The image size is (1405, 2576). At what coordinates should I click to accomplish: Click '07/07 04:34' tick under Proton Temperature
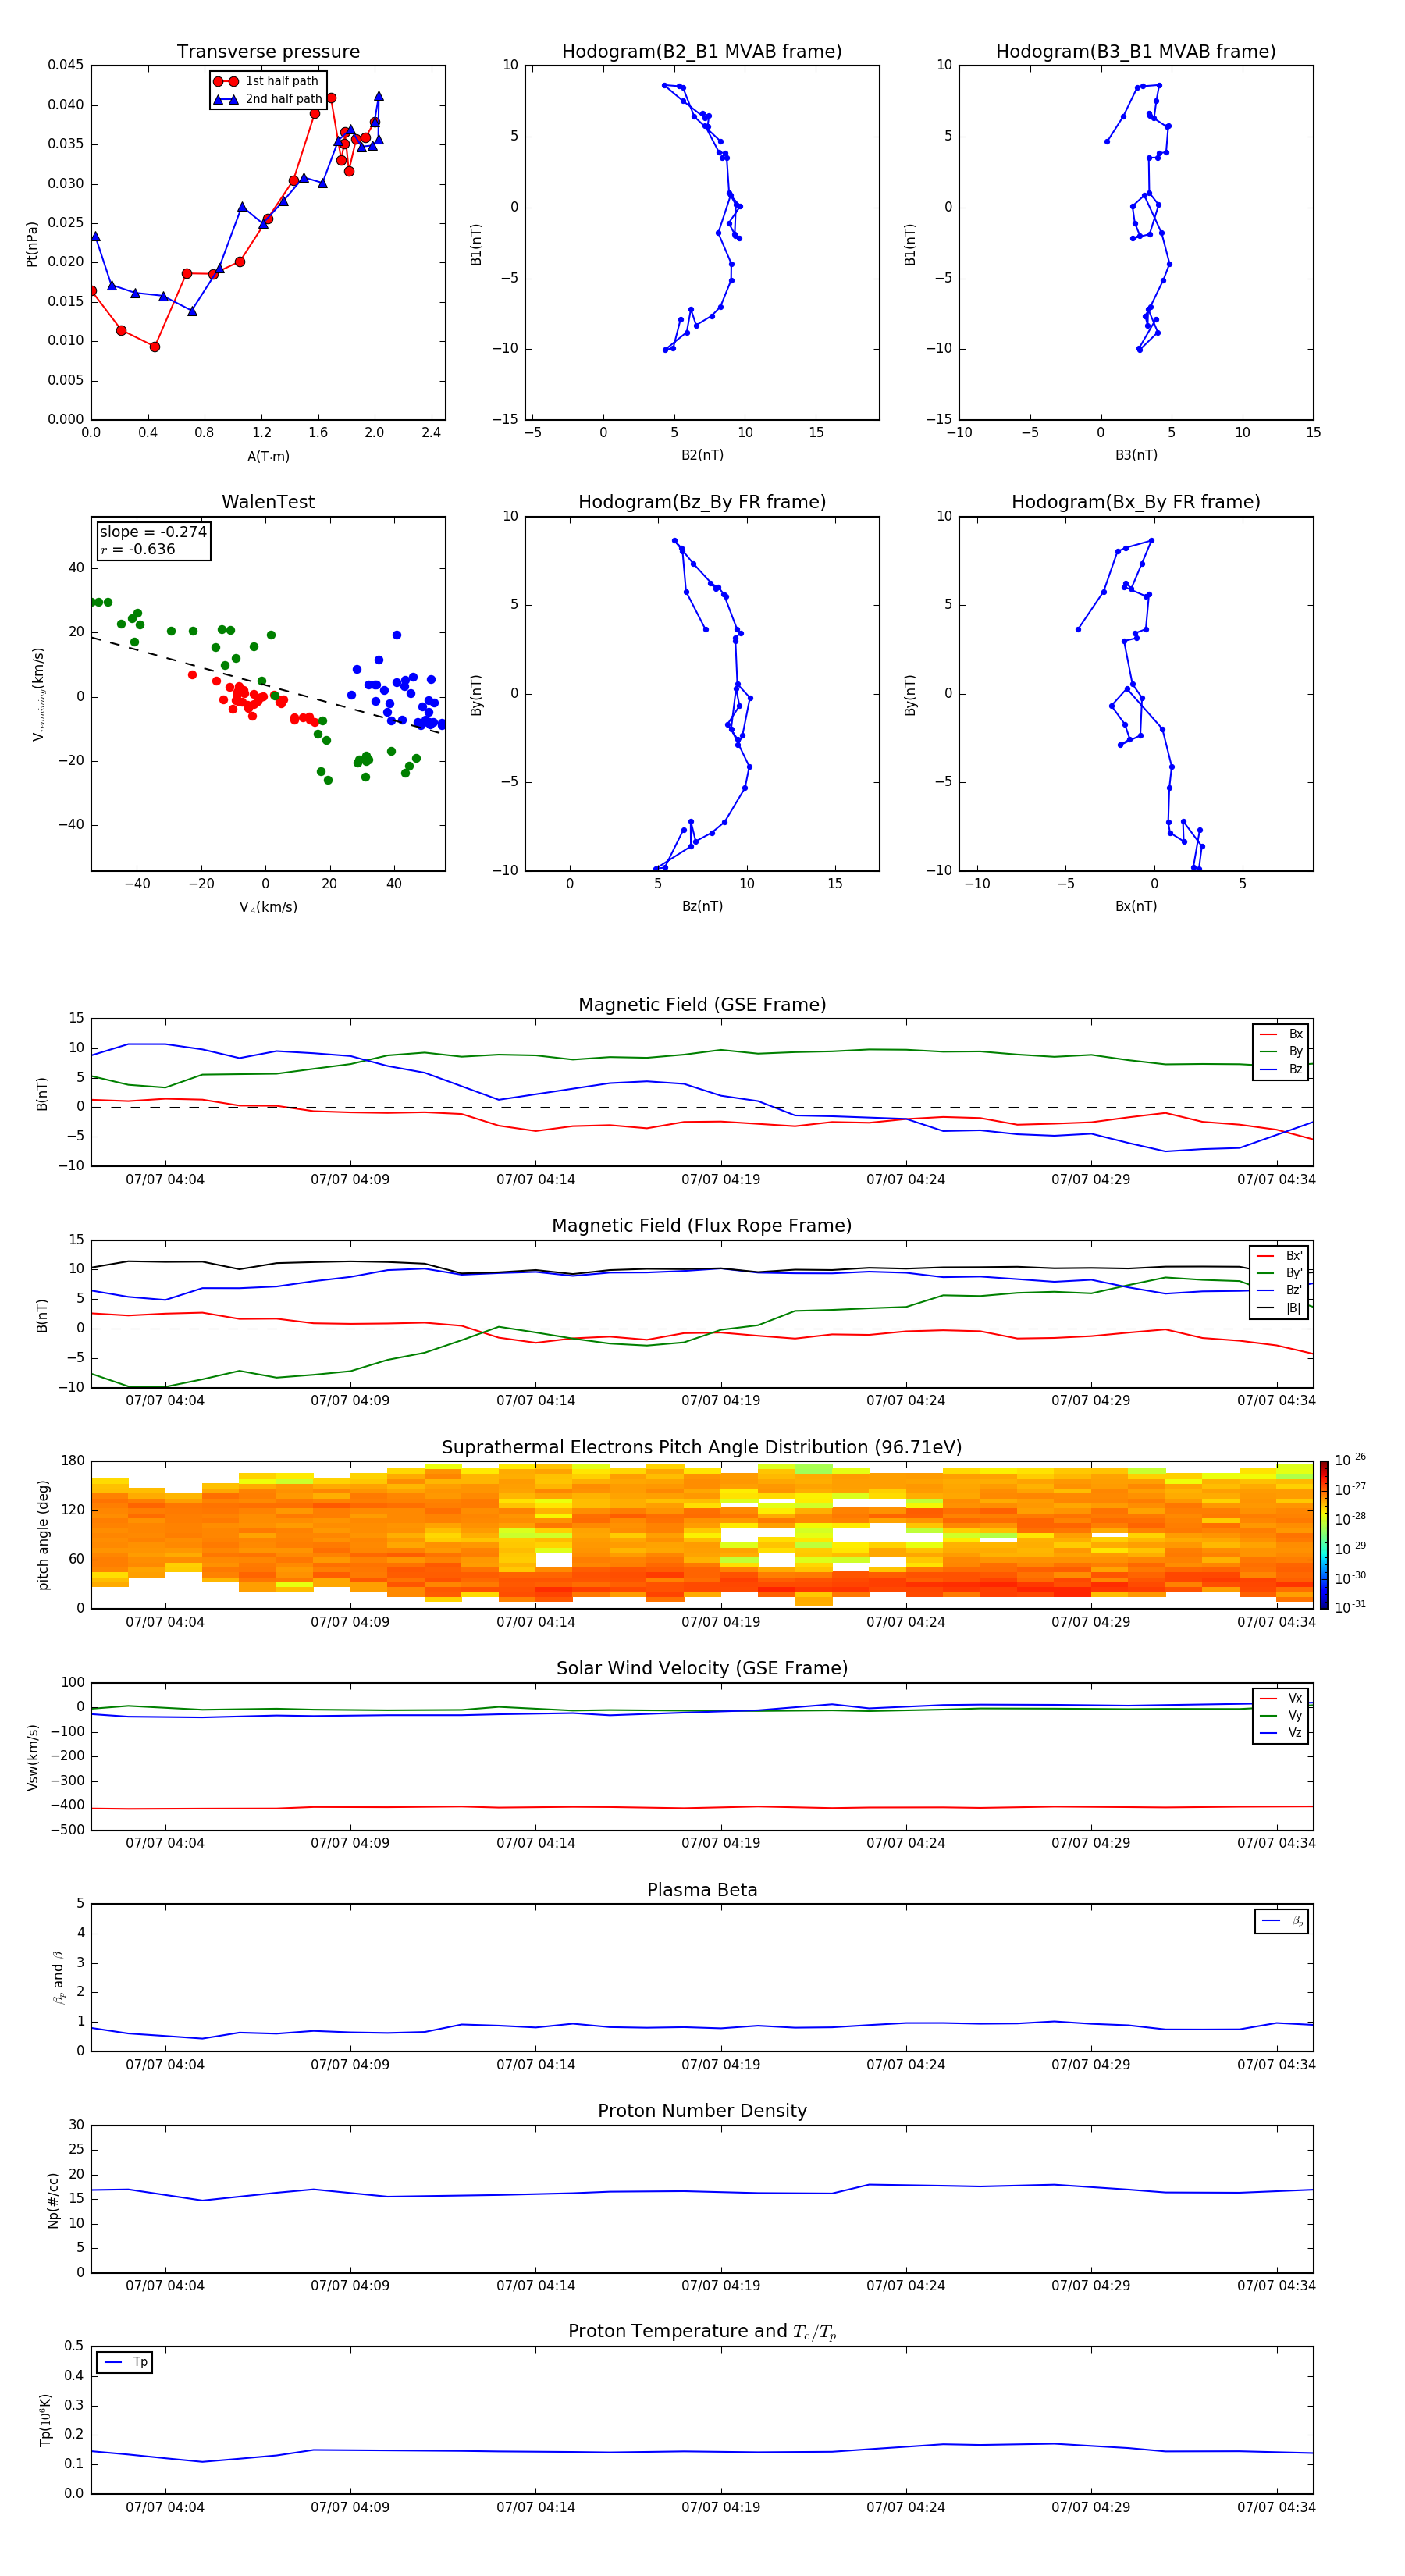[1276, 2507]
